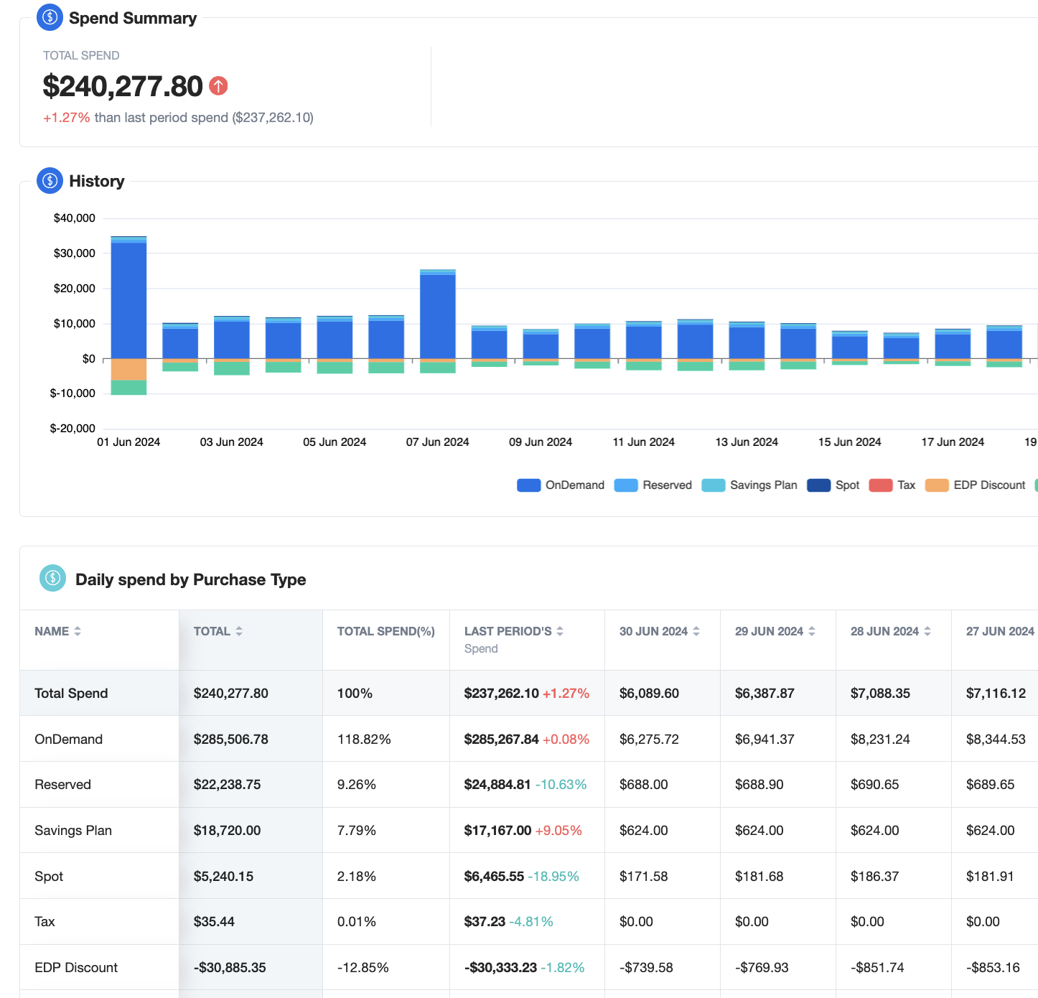The height and width of the screenshot is (998, 1038).
Task: Click the red upward trend arrow icon
Action: click(x=218, y=86)
